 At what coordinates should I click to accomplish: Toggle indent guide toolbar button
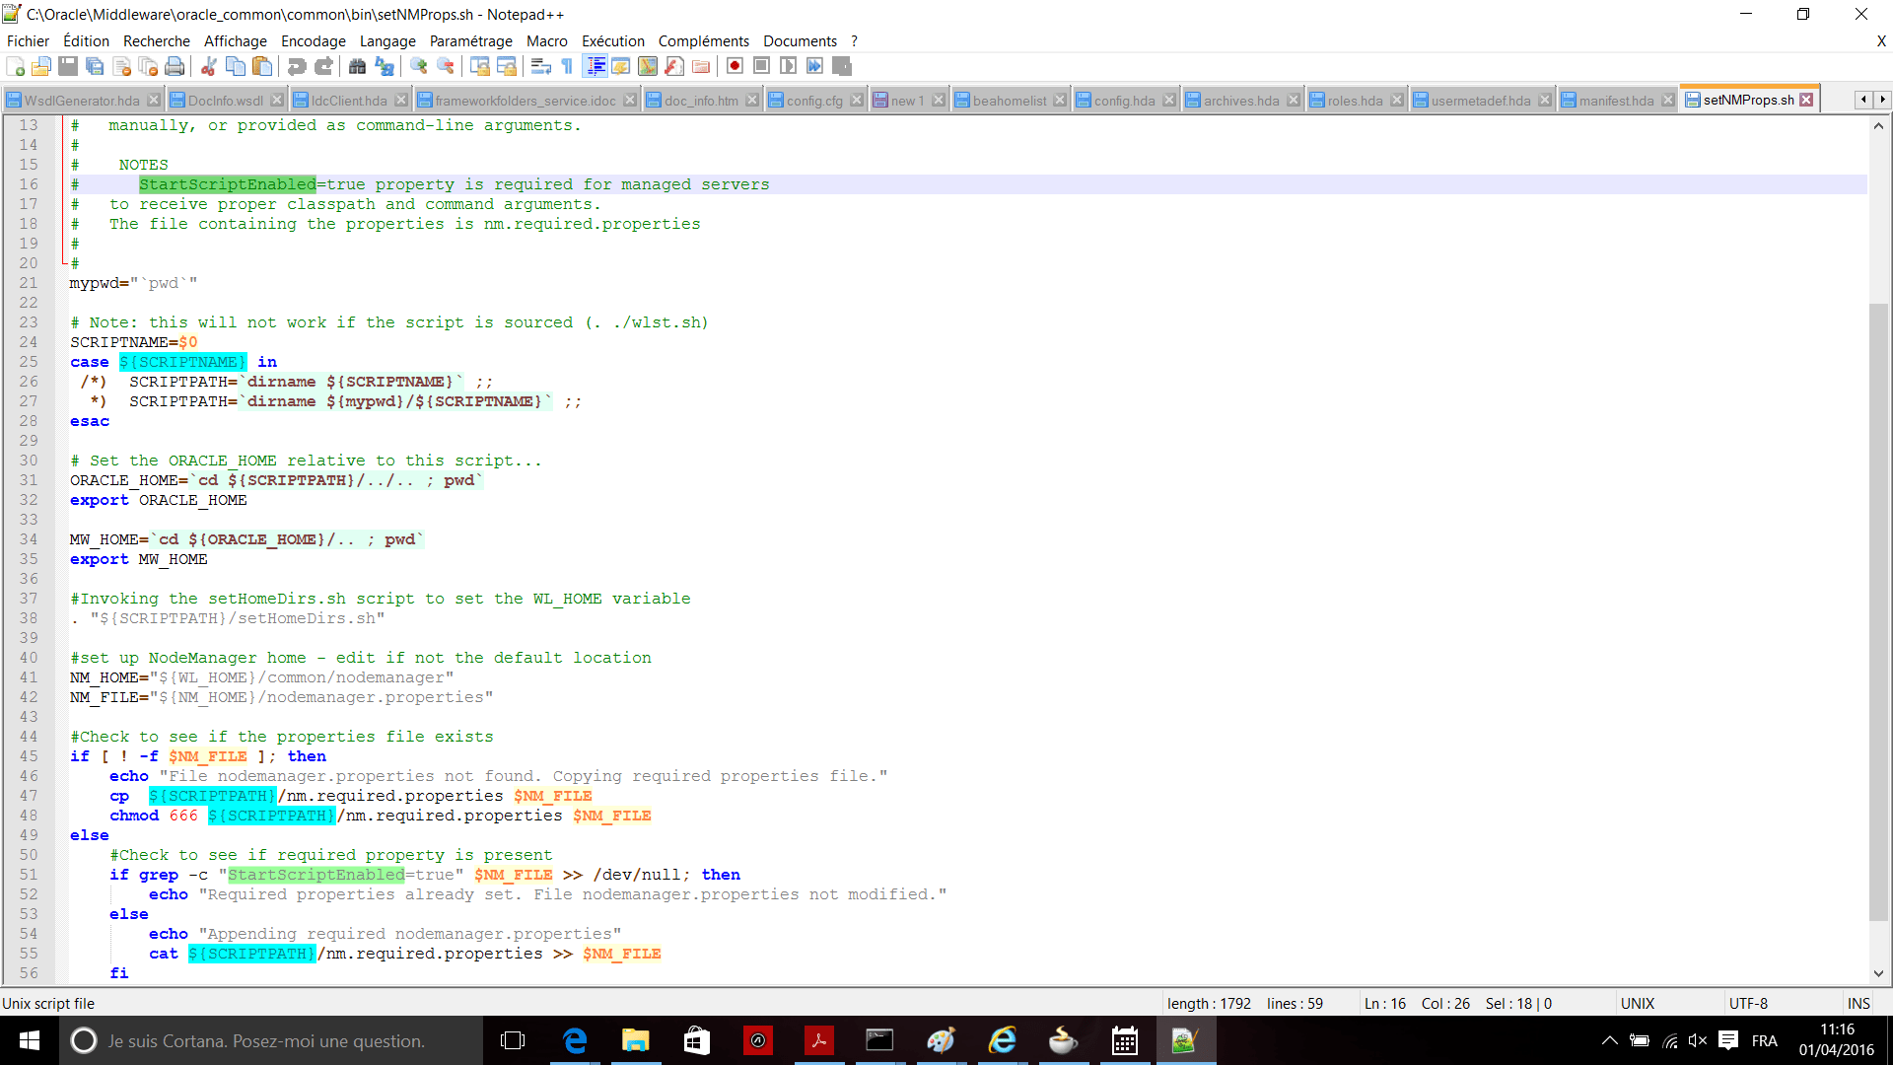596,66
